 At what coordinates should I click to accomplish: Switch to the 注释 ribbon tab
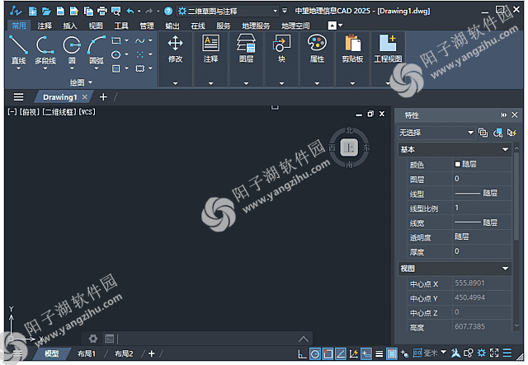coord(45,26)
